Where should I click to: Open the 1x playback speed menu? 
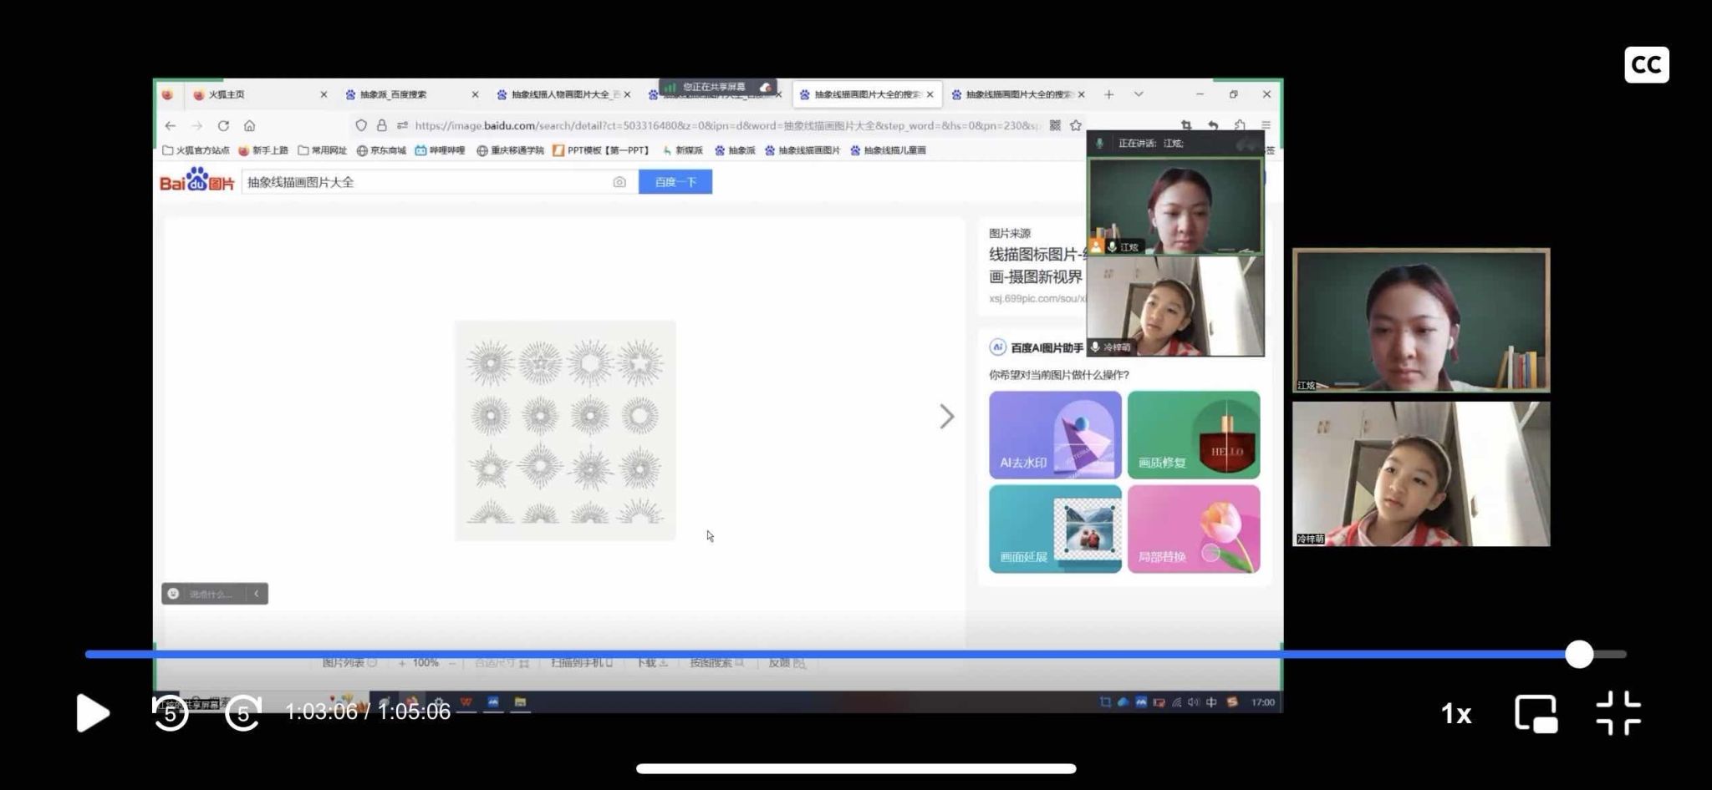[1456, 713]
